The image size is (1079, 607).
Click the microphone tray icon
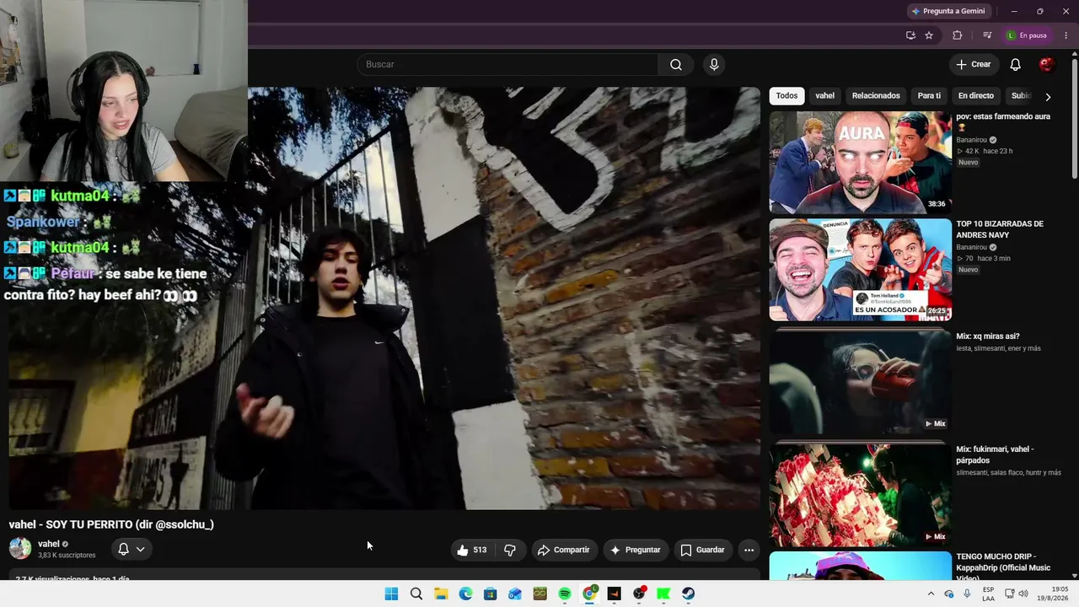[967, 594]
